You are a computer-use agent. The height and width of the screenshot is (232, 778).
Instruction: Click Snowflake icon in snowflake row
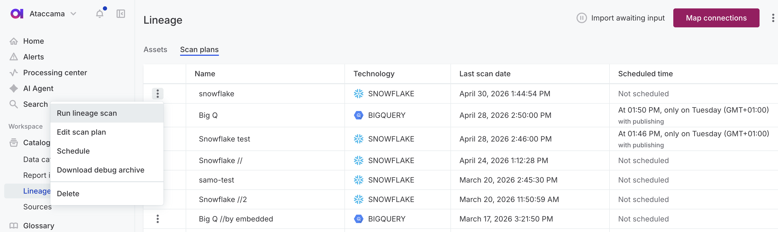(x=358, y=94)
